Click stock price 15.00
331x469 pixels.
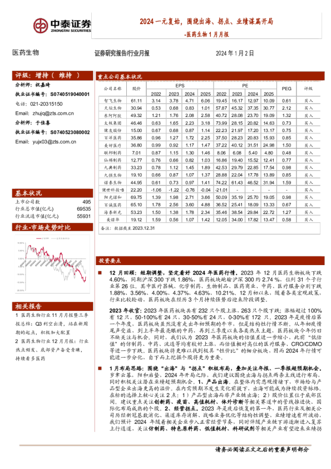pyautogui.click(x=136, y=130)
